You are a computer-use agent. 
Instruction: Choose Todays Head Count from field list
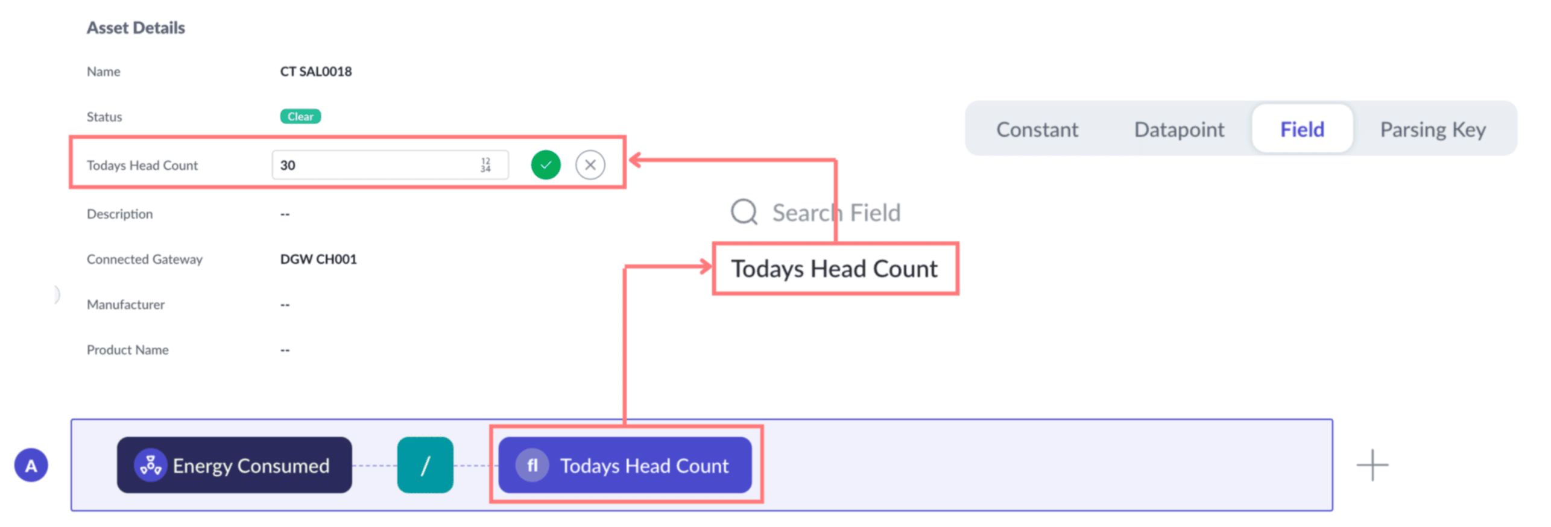pyautogui.click(x=834, y=269)
